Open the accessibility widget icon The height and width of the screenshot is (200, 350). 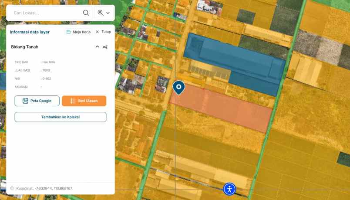click(229, 189)
